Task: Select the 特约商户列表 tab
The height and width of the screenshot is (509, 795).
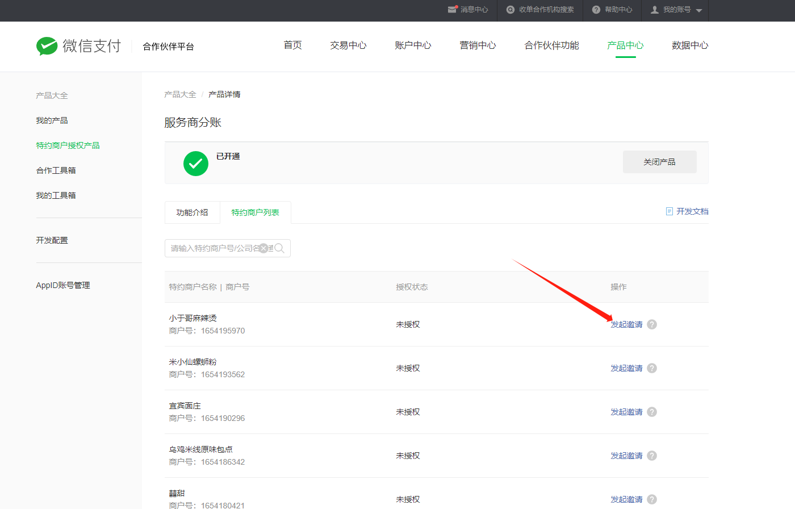Action: [256, 212]
